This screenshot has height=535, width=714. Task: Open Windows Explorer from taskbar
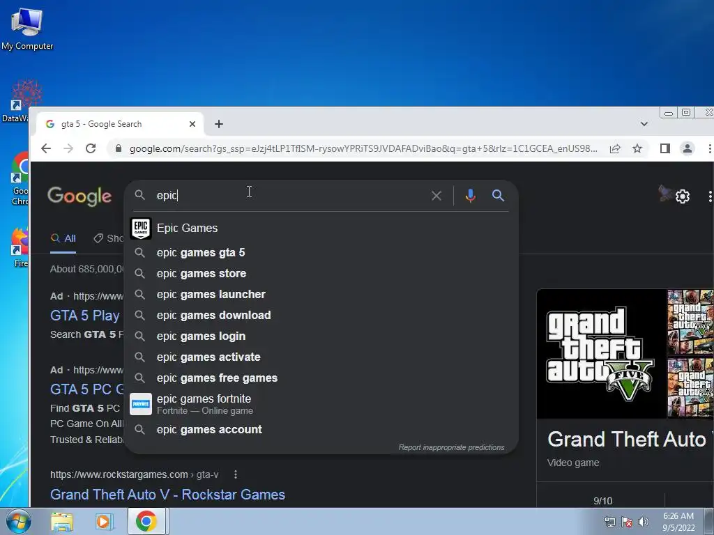click(x=62, y=522)
